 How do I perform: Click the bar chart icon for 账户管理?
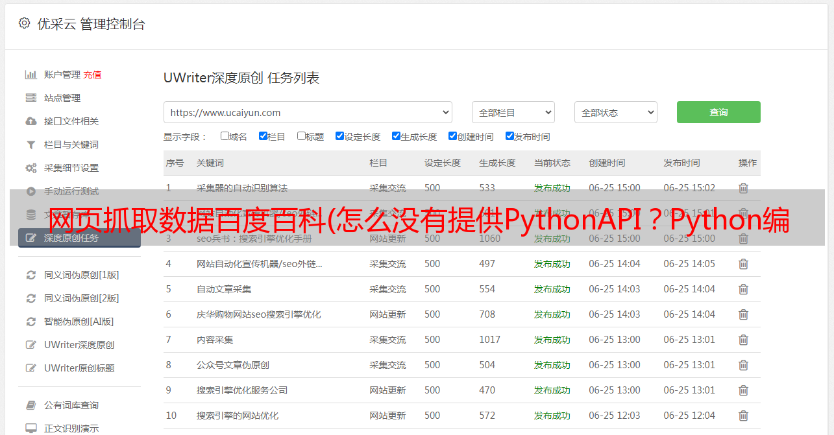click(x=31, y=75)
